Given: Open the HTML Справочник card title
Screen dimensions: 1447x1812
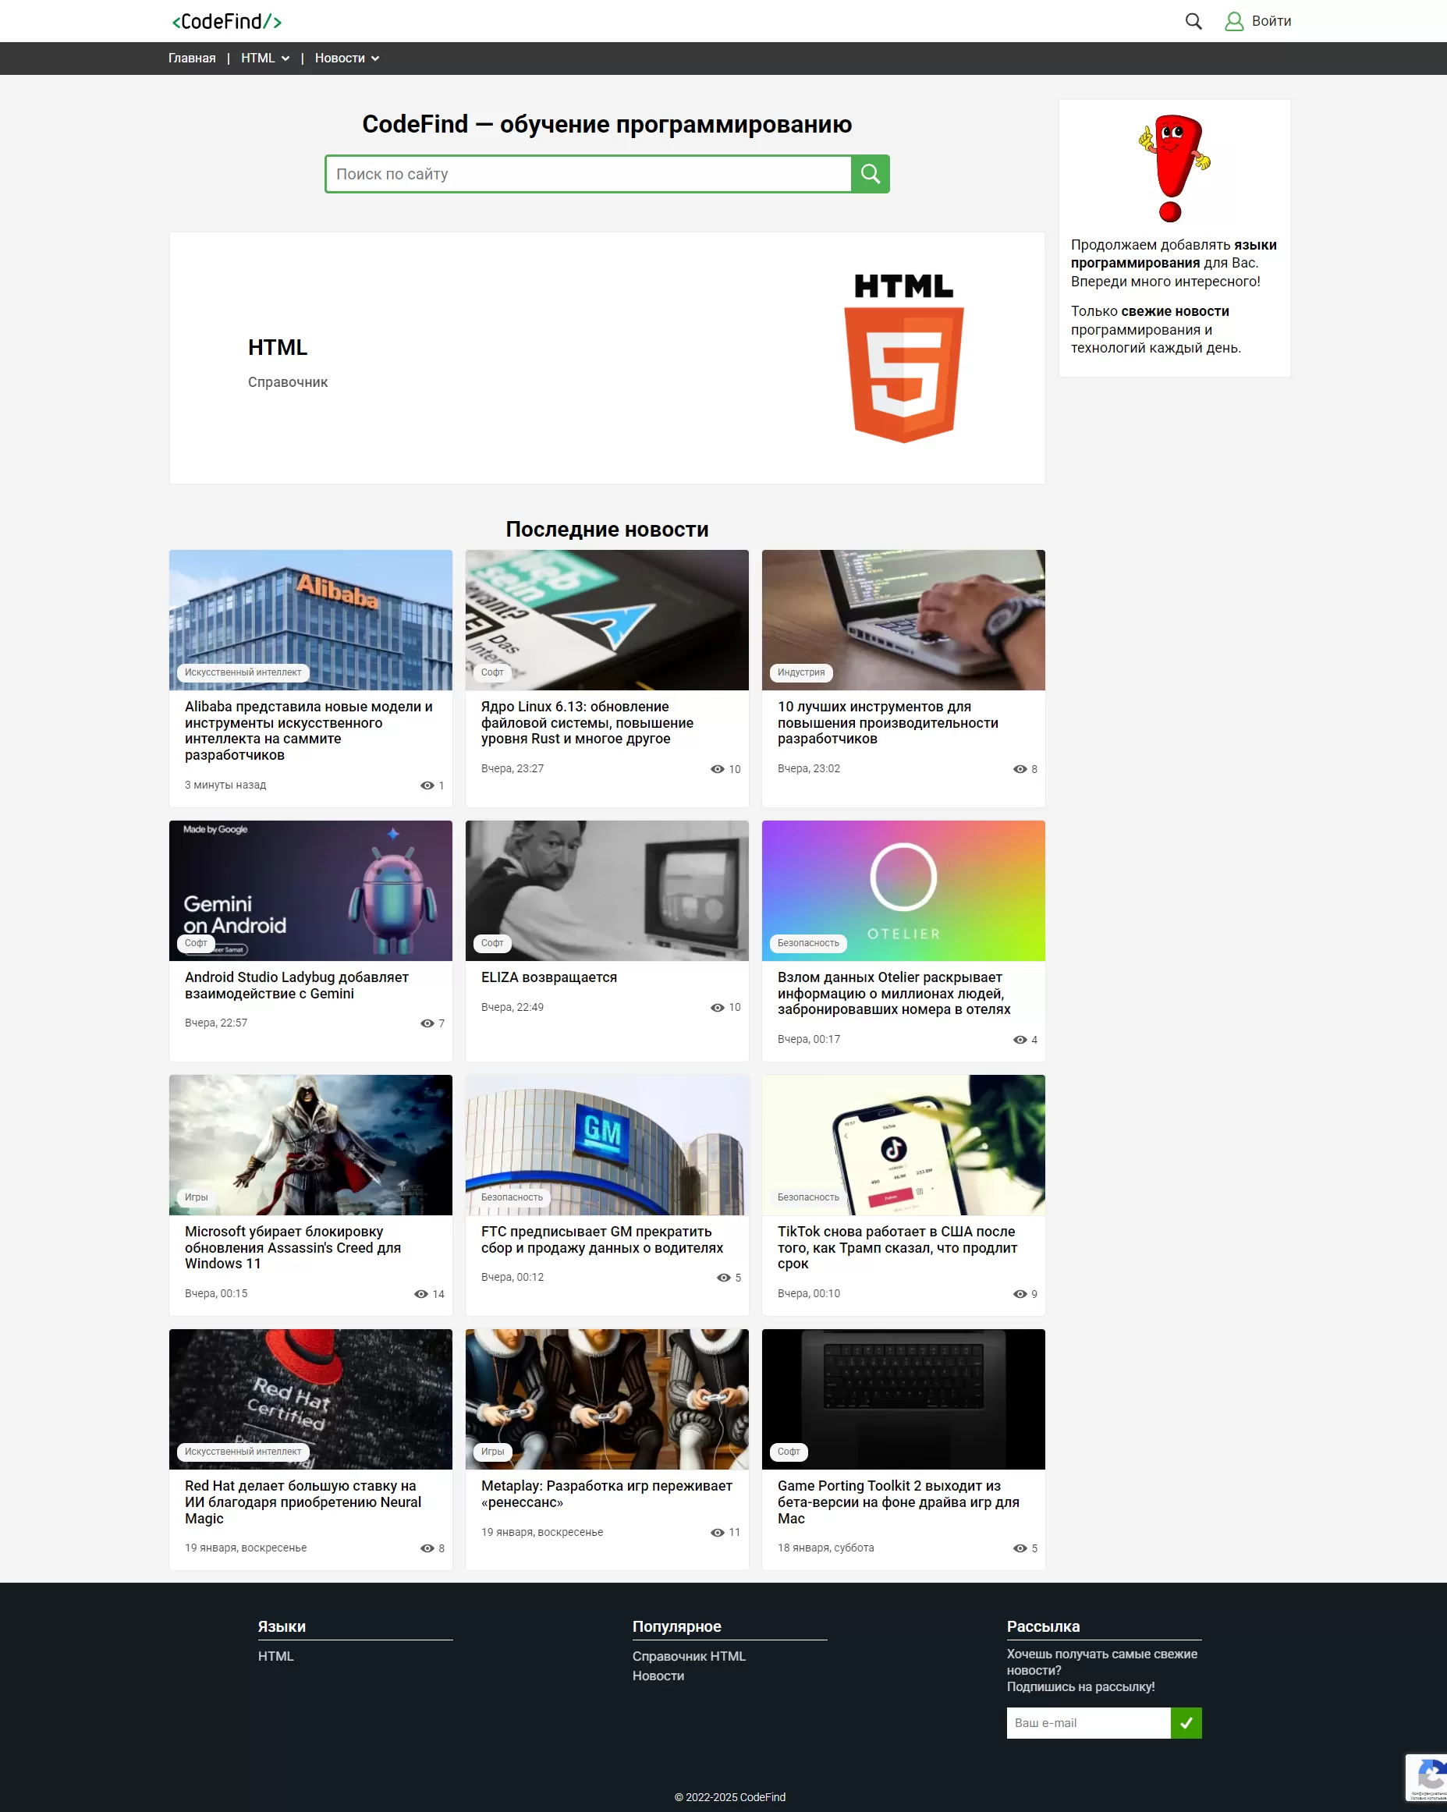Looking at the screenshot, I should point(277,347).
